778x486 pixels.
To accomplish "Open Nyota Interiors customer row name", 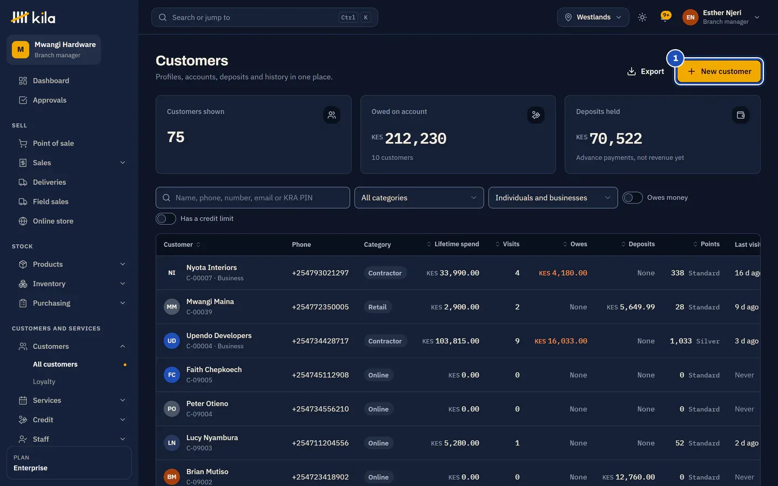I will (212, 267).
